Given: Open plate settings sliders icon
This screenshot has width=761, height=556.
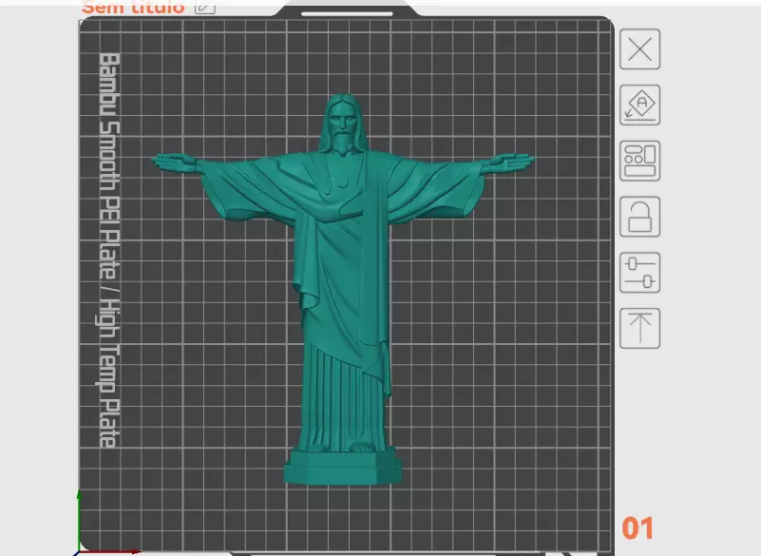Looking at the screenshot, I should [x=639, y=273].
